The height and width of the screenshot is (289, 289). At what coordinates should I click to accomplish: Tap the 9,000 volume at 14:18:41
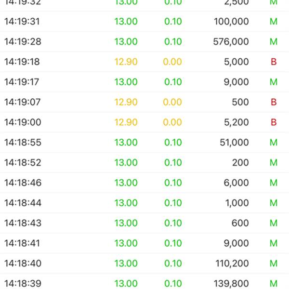[x=236, y=243]
